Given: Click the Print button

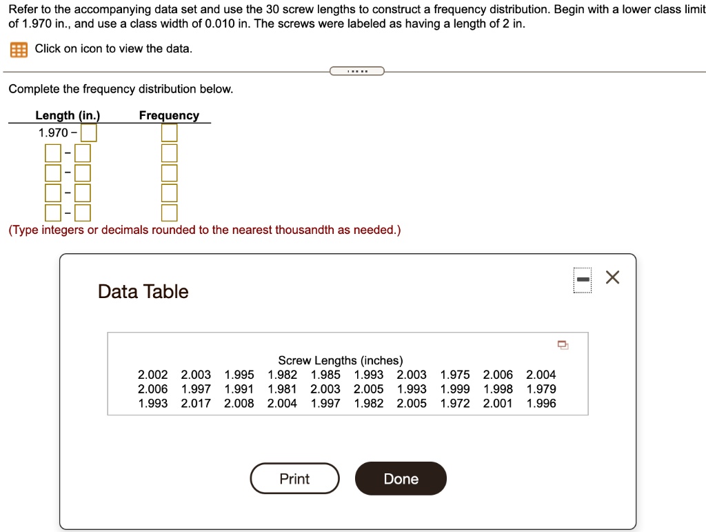Looking at the screenshot, I should point(294,478).
